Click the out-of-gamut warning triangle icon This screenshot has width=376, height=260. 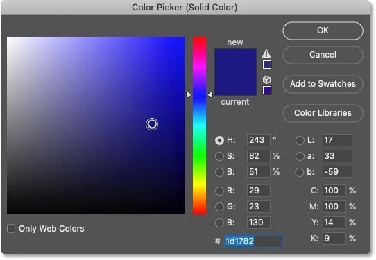[x=266, y=53]
